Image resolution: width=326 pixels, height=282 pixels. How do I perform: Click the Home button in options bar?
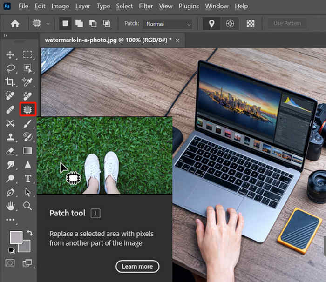pyautogui.click(x=15, y=23)
